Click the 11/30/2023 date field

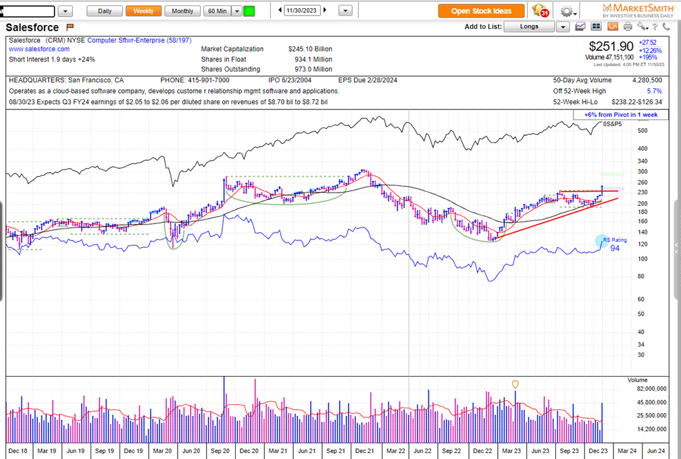point(302,11)
